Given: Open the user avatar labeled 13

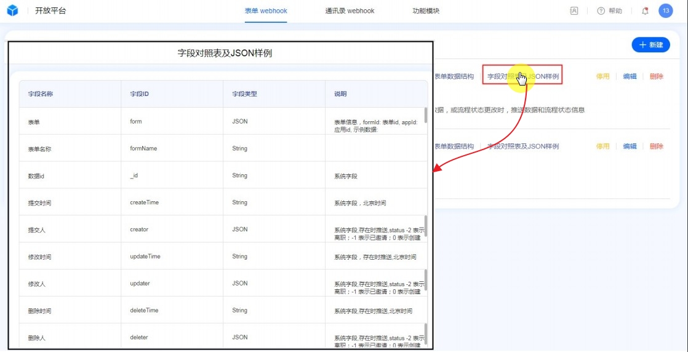Looking at the screenshot, I should (665, 10).
